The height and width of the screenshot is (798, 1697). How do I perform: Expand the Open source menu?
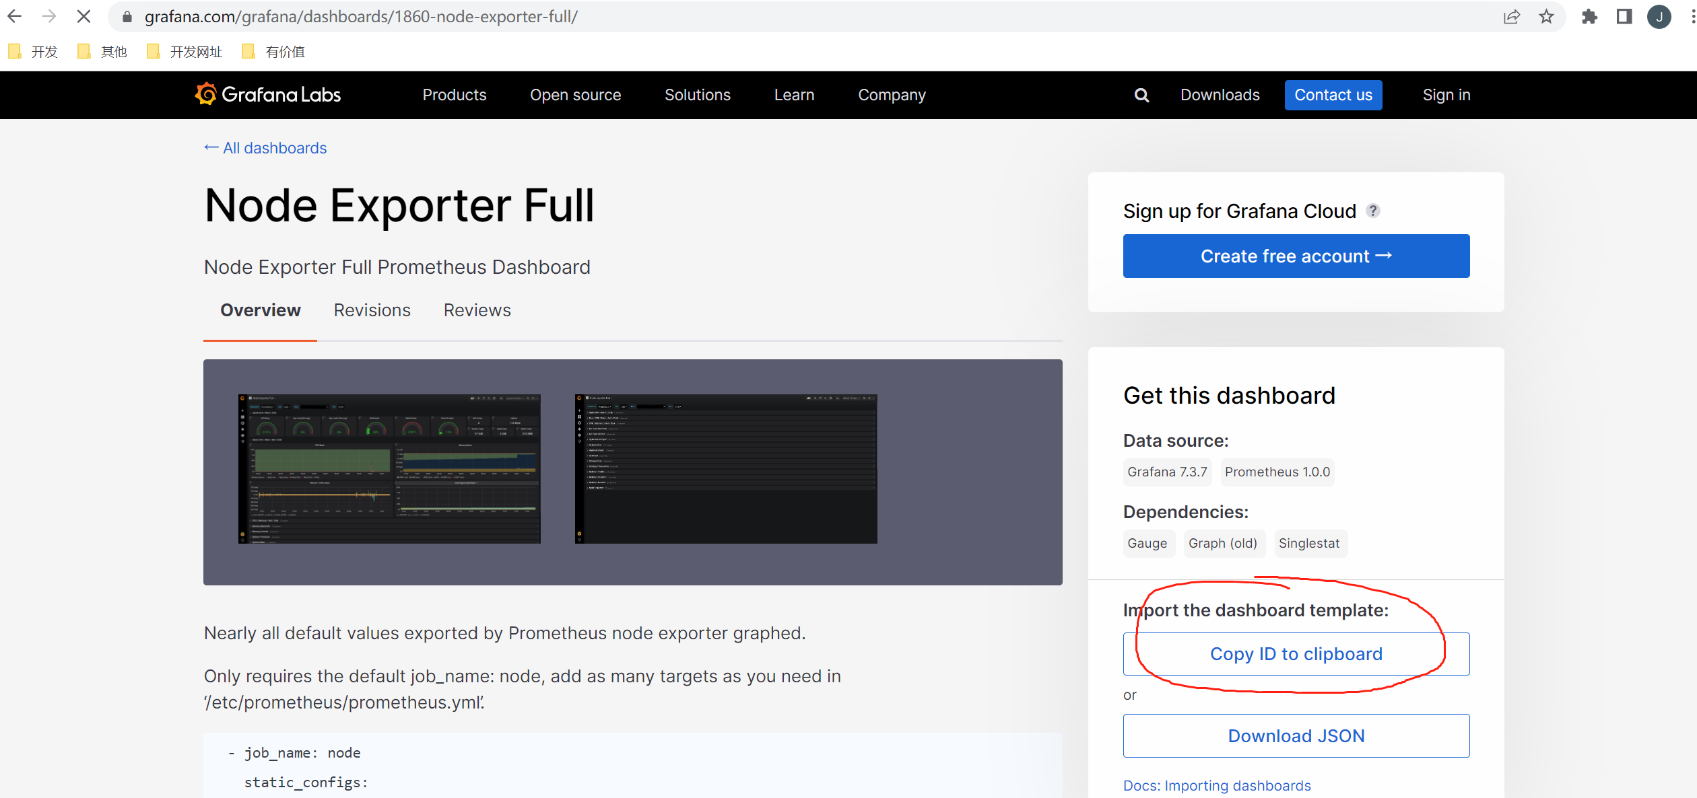point(575,95)
